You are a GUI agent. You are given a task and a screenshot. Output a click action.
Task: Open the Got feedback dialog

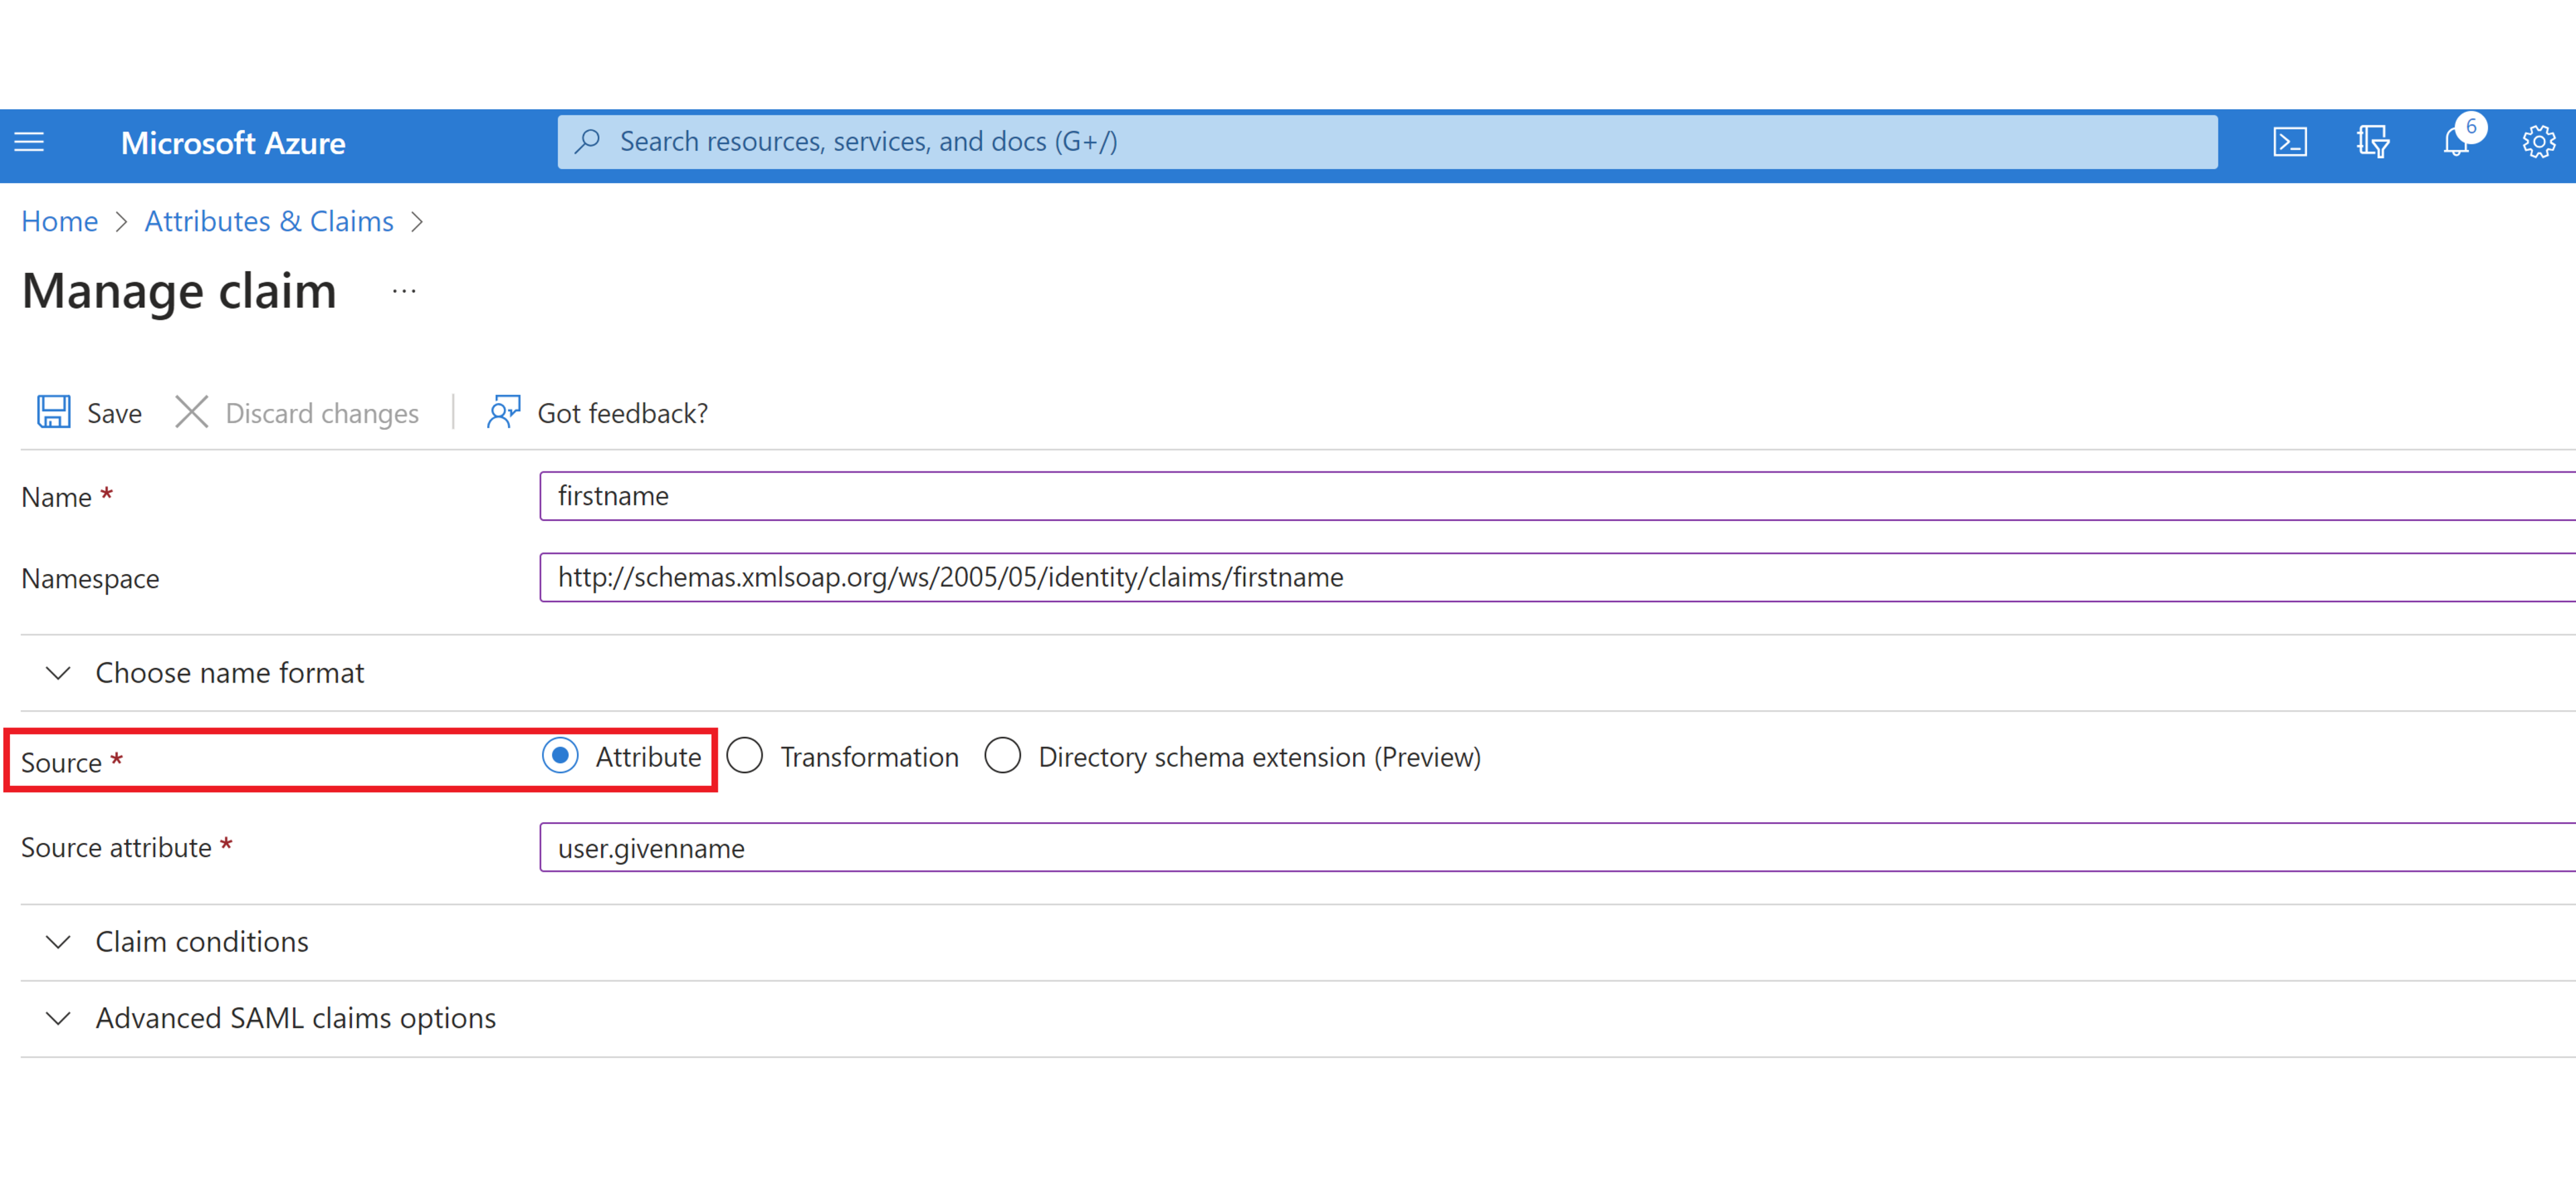(x=598, y=412)
